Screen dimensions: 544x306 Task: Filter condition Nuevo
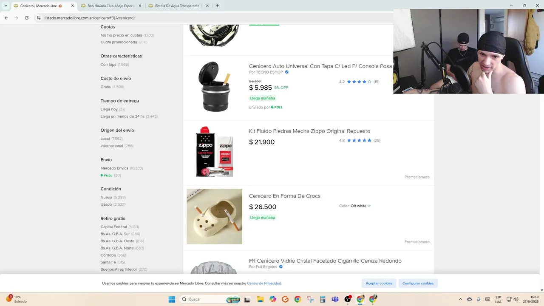(x=113, y=198)
